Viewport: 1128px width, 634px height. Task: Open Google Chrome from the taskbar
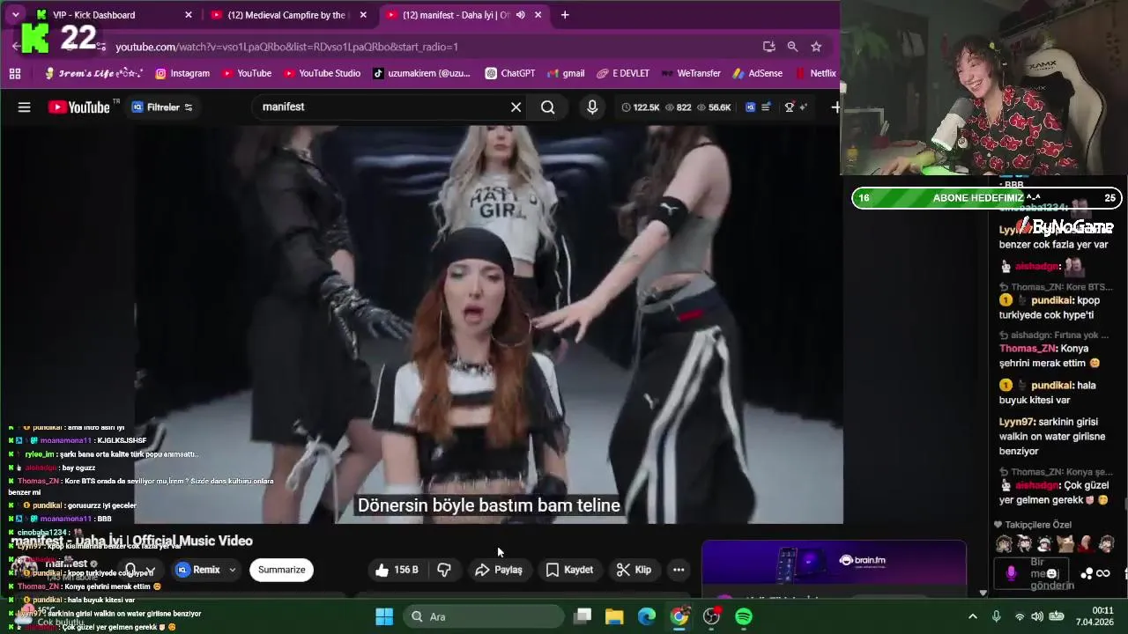pos(679,616)
